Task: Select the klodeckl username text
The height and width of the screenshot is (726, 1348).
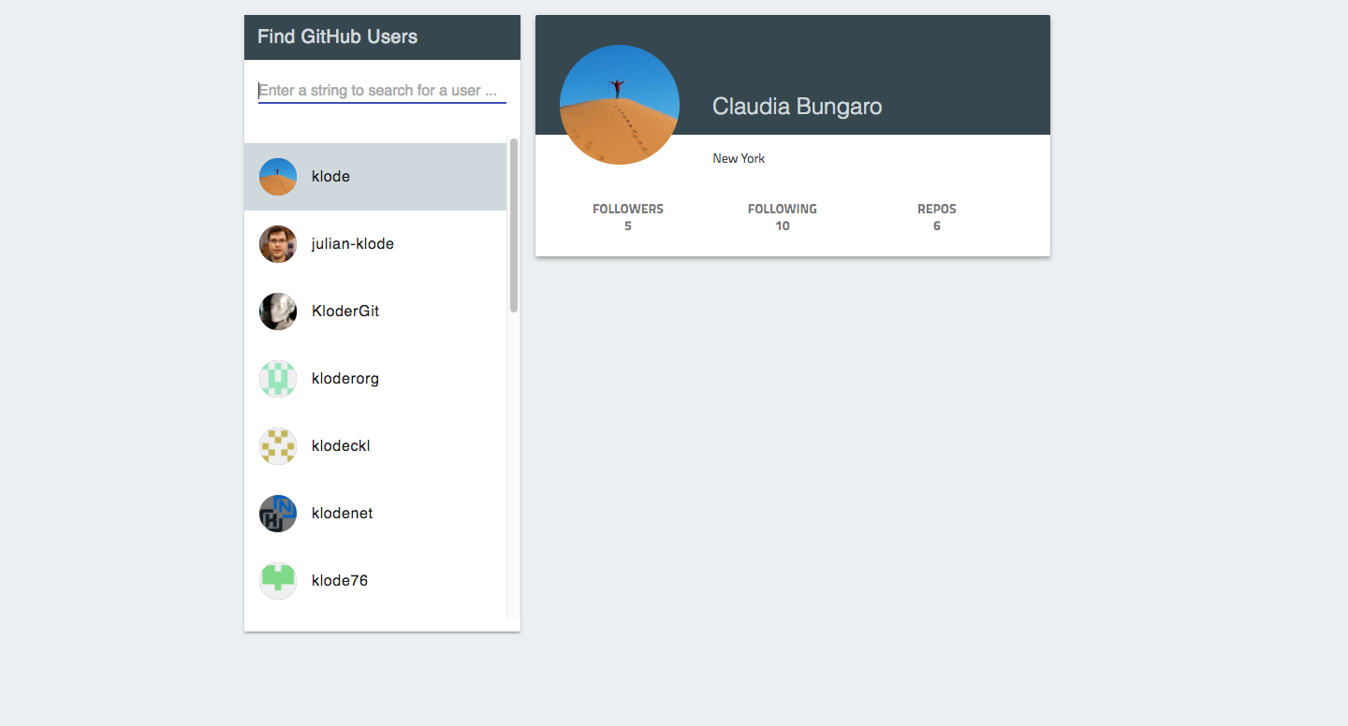Action: click(x=341, y=446)
